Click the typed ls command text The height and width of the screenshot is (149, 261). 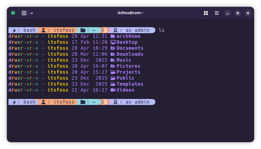coord(162,30)
